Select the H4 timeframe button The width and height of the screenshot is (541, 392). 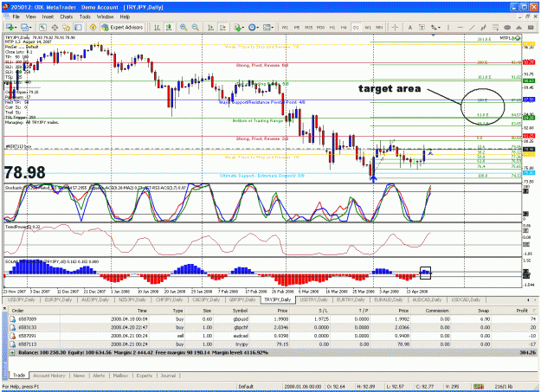click(344, 28)
